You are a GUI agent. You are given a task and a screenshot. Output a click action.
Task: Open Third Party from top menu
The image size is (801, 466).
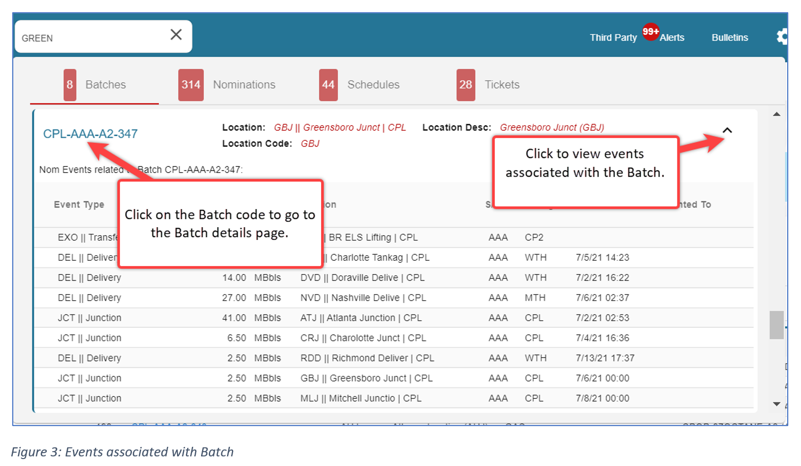click(x=613, y=38)
